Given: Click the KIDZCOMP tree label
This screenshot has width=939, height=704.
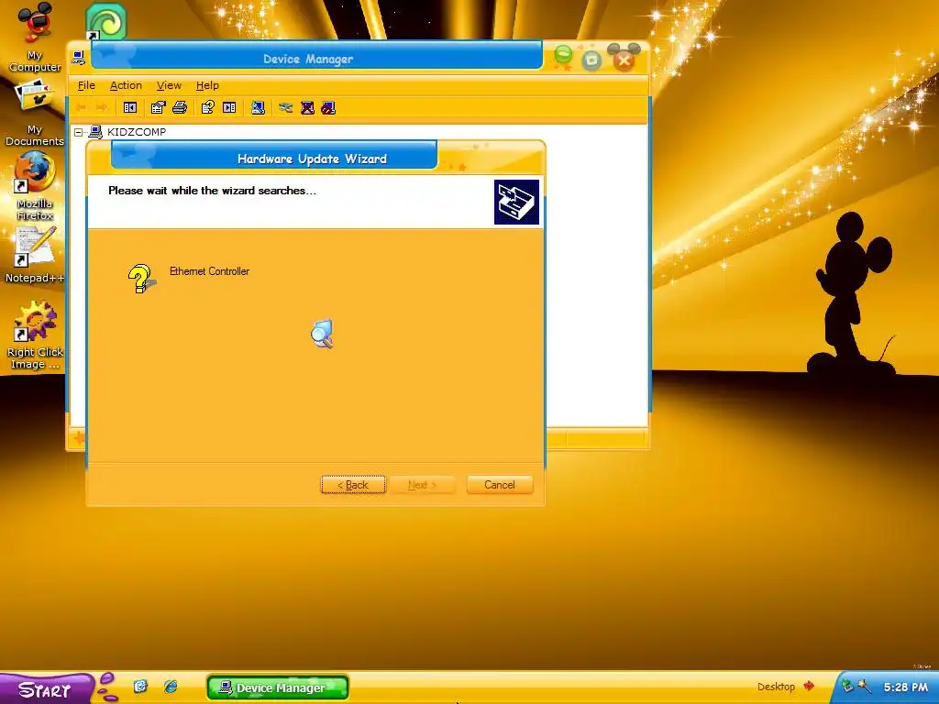Looking at the screenshot, I should pyautogui.click(x=137, y=132).
